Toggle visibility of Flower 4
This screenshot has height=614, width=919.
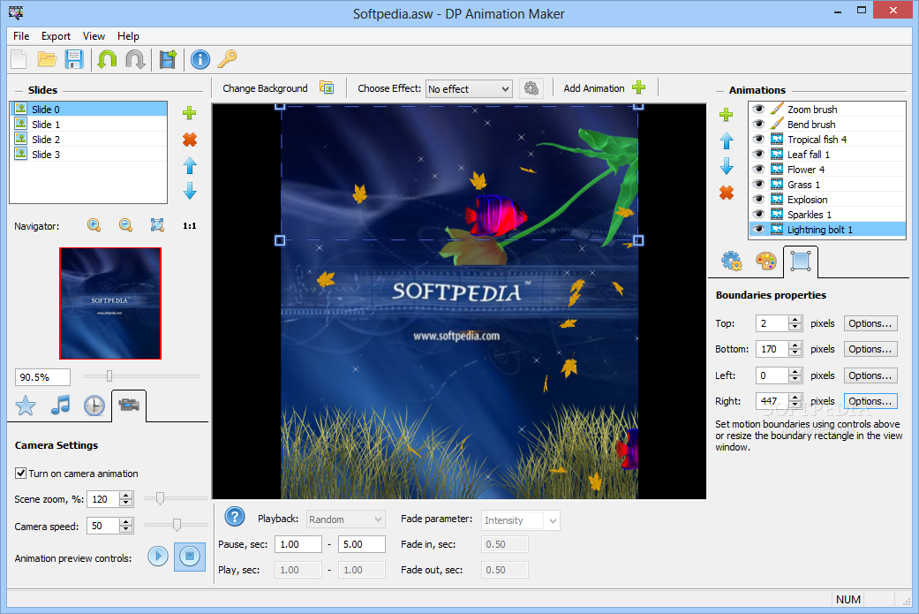(759, 169)
